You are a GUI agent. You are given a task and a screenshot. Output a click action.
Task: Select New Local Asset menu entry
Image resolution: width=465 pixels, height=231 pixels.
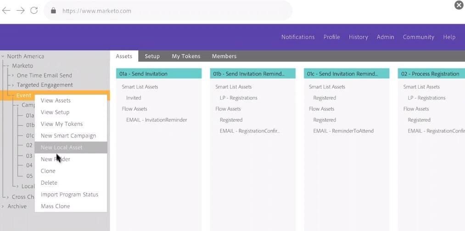(62, 147)
